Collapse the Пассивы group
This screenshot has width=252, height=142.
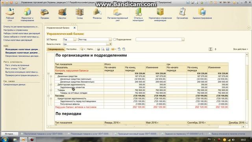48,95
